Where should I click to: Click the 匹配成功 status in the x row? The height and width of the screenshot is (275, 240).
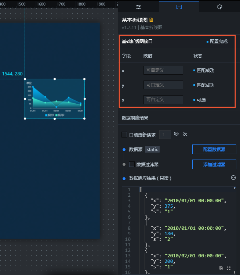[206, 71]
